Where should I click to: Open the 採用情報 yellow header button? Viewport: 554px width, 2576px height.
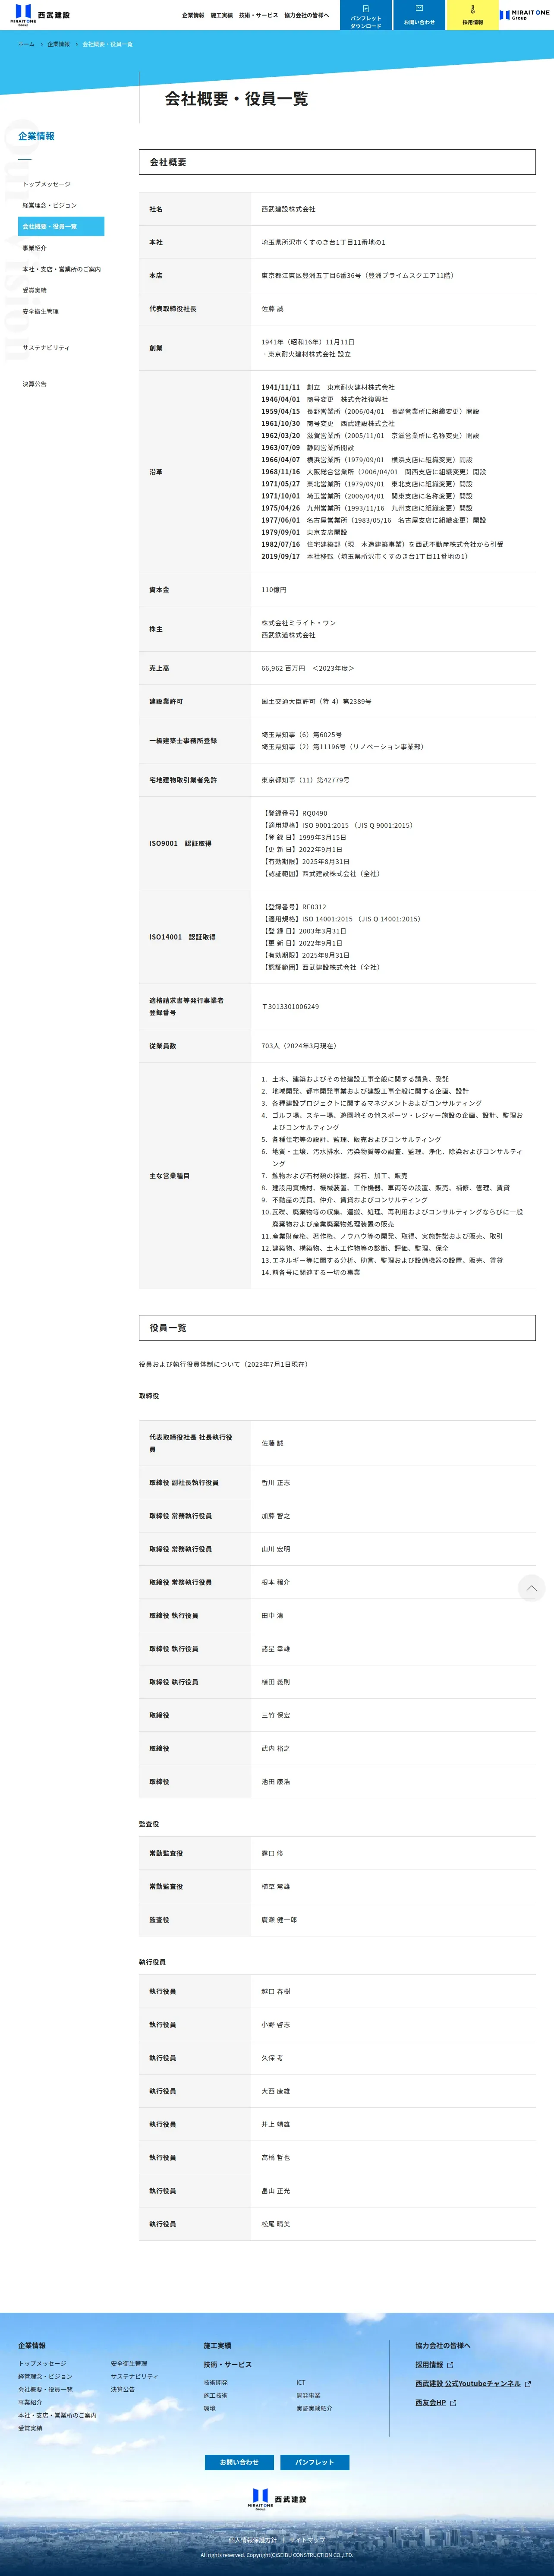[473, 15]
